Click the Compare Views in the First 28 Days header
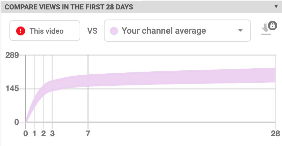This screenshot has height=146, width=282. point(69,7)
